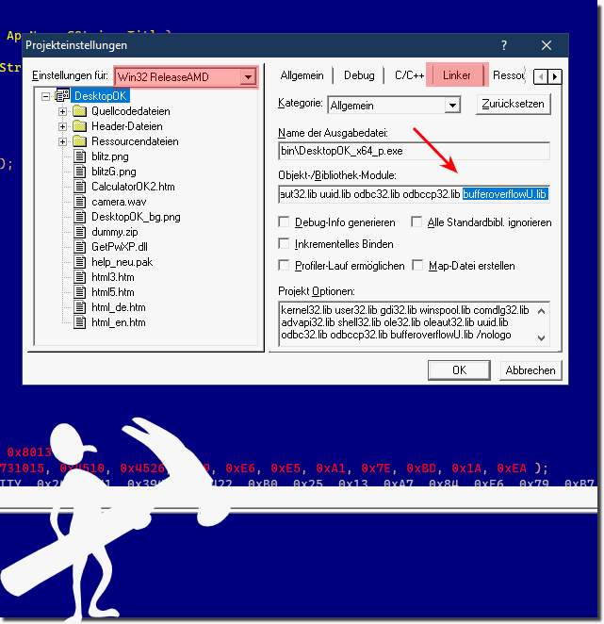Screen dimensions: 604x624
Task: Click the DesktopOK_bg.png file icon
Action: [x=80, y=217]
